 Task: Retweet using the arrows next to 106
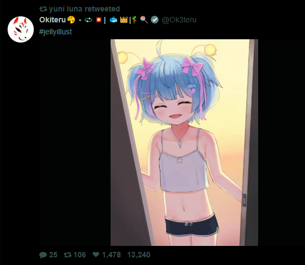pyautogui.click(x=68, y=255)
